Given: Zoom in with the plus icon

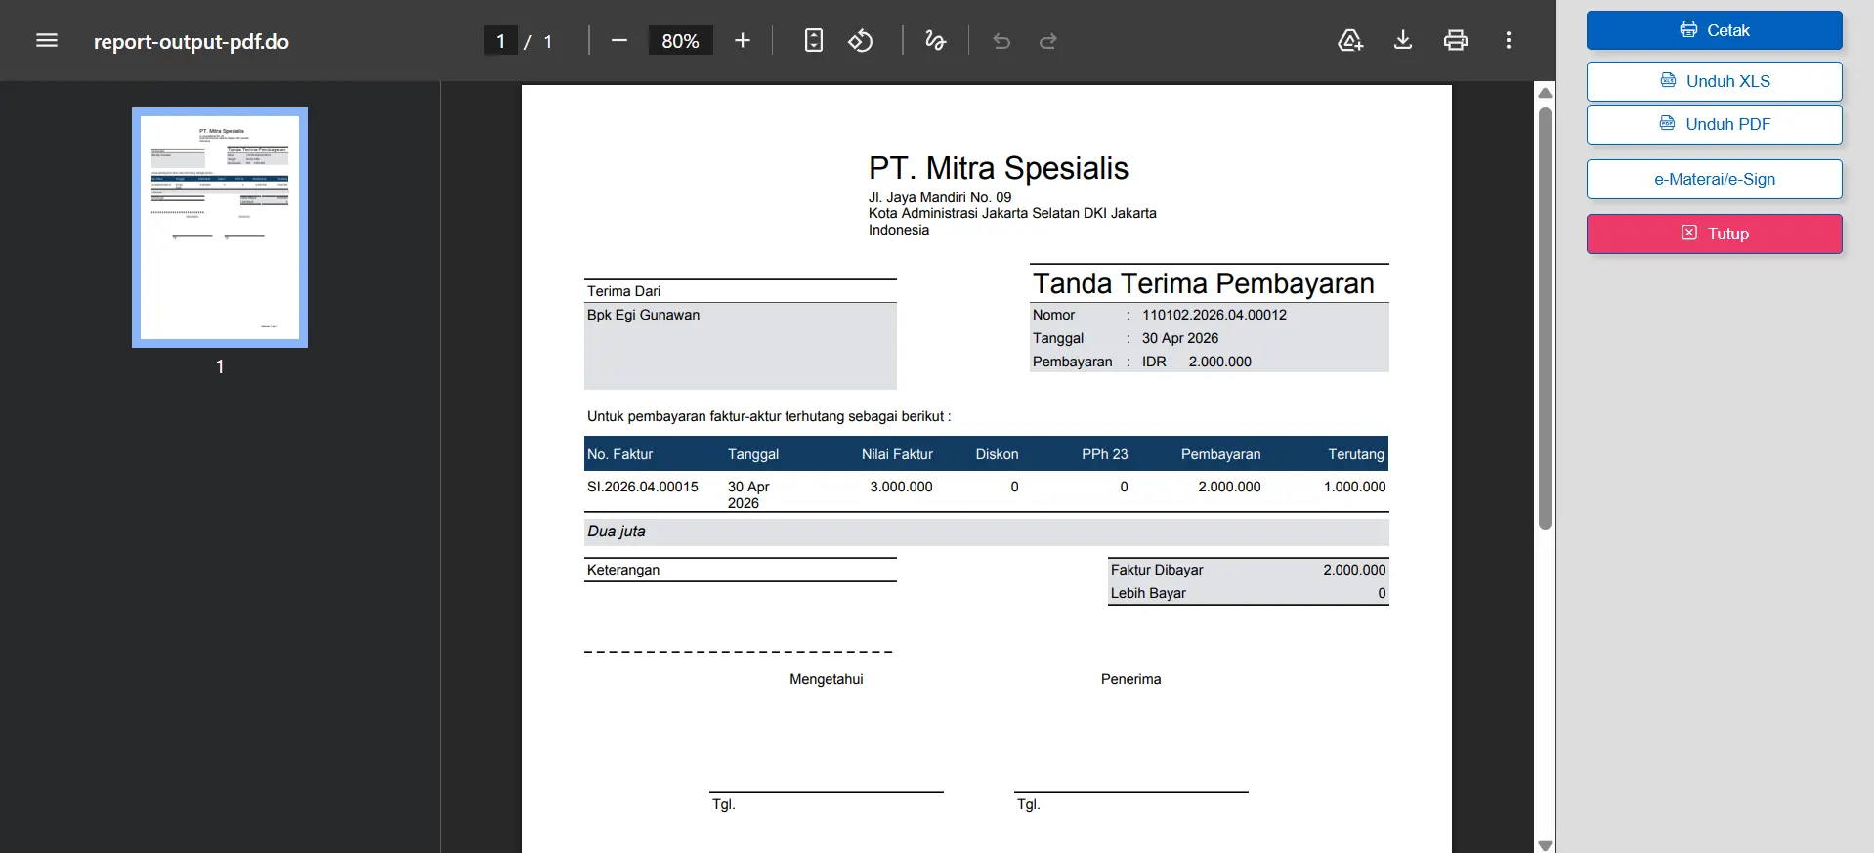Looking at the screenshot, I should coord(743,40).
